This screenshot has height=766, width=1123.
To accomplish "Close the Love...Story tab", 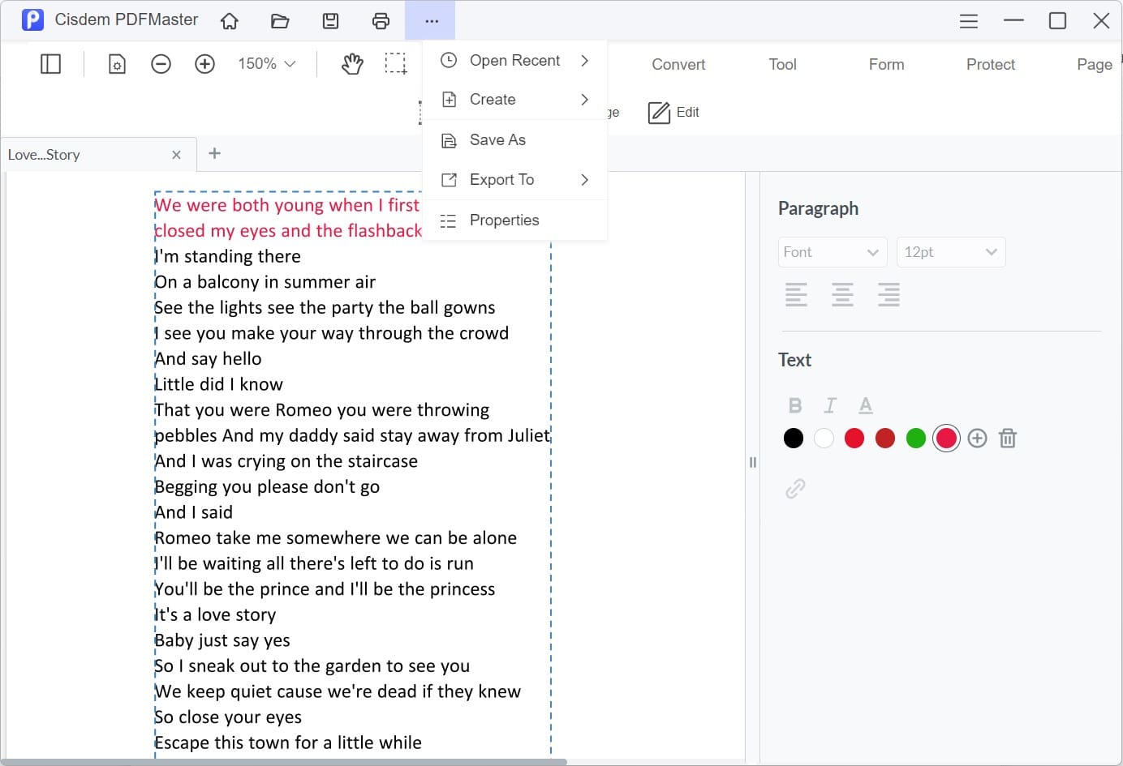I will coord(176,154).
